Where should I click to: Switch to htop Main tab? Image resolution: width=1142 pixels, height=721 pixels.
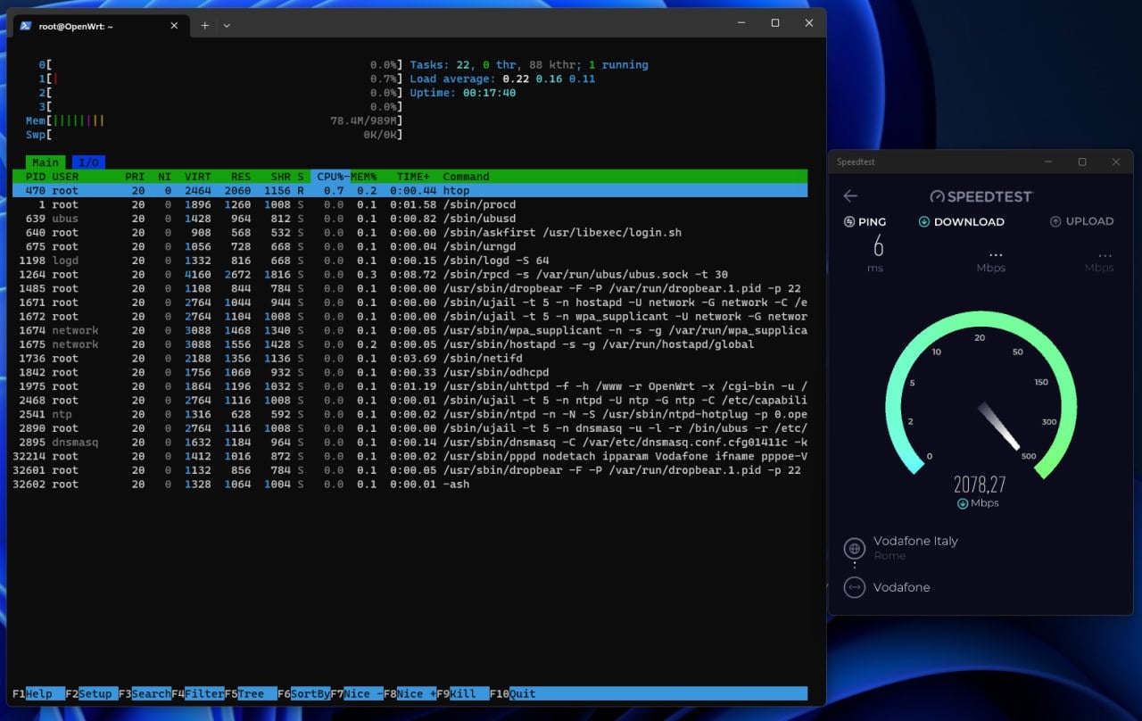(x=46, y=162)
